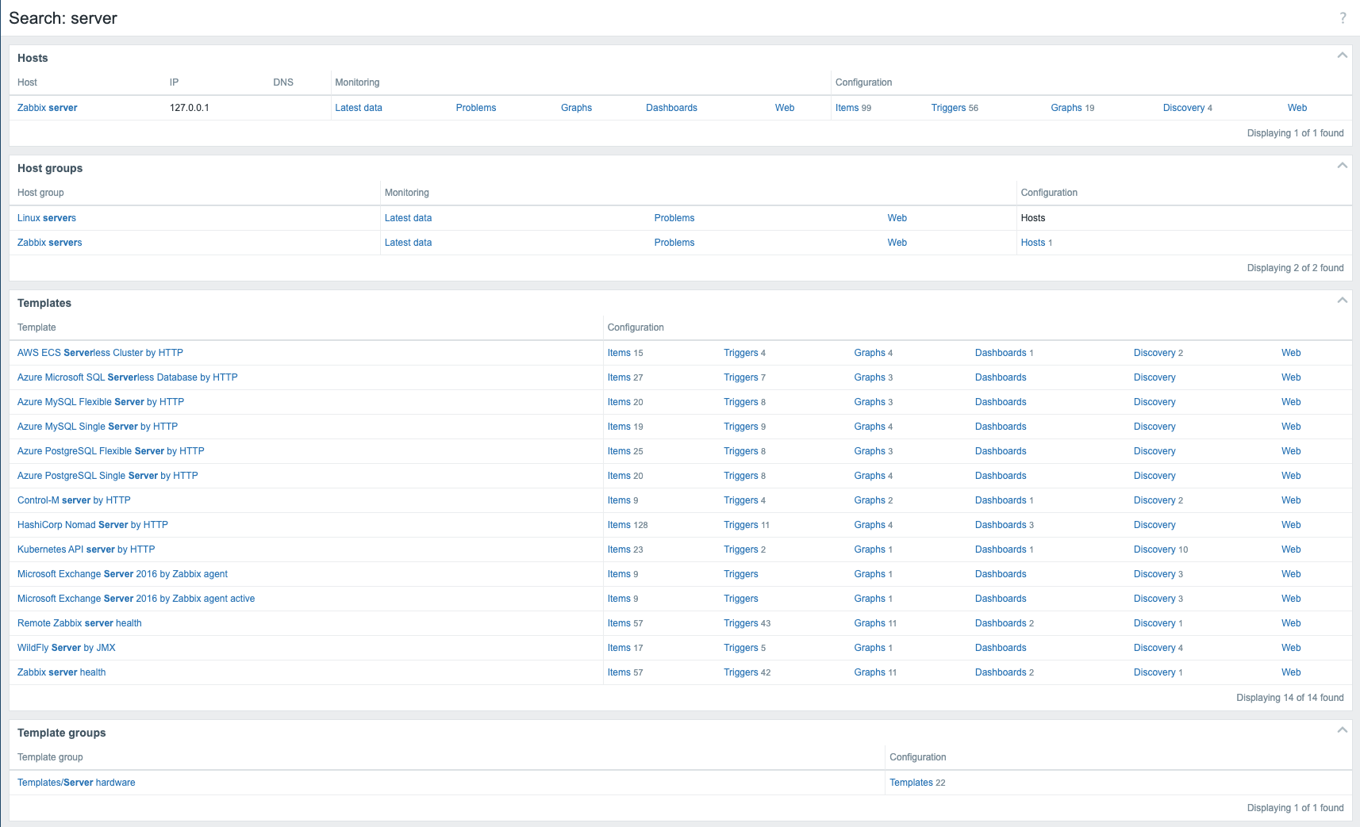Collapse the Template groups section
Viewport: 1360px width, 827px height.
click(x=1342, y=730)
